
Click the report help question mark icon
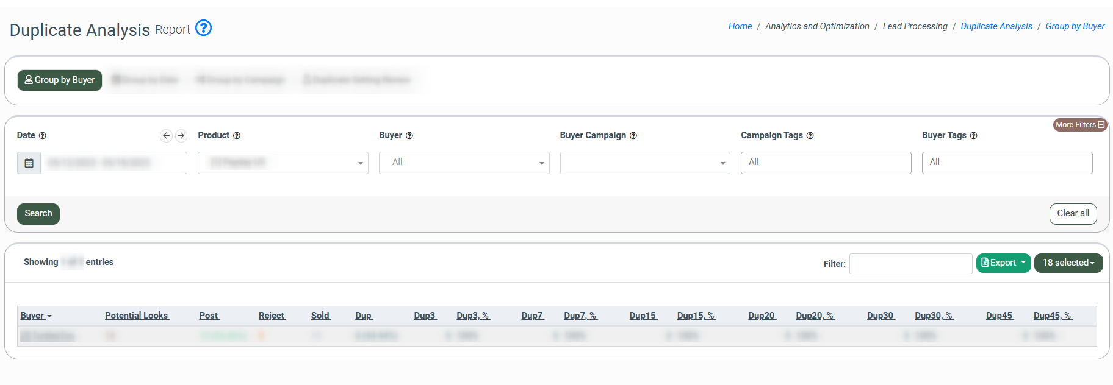203,28
